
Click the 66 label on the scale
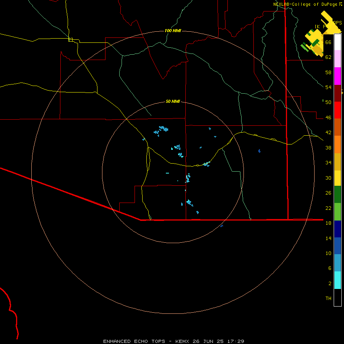click(x=328, y=42)
